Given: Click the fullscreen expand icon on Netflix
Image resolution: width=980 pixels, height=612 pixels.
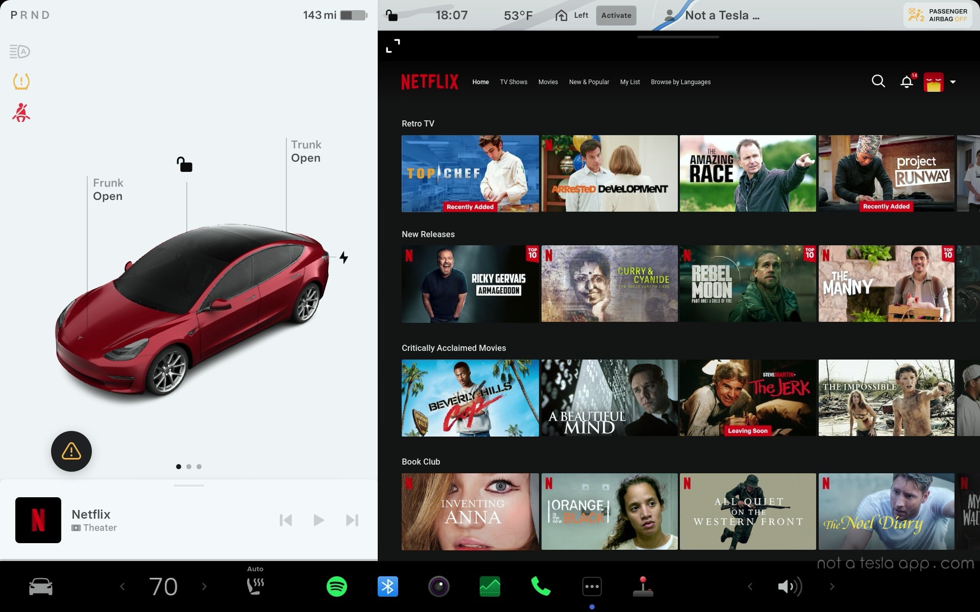Looking at the screenshot, I should coord(393,46).
